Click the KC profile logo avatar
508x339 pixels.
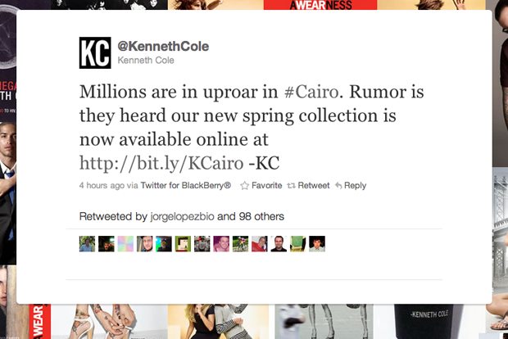coord(95,52)
